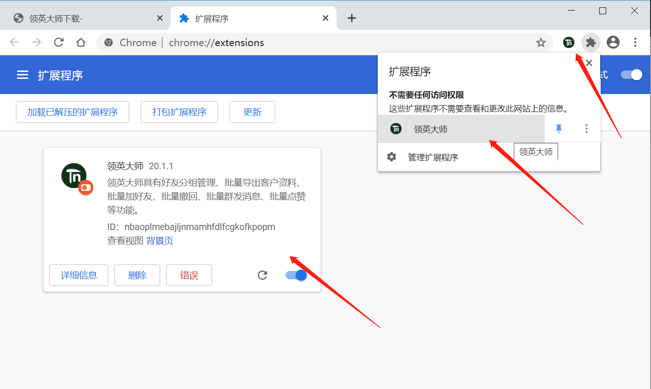Maximize the Chrome window
Image resolution: width=651 pixels, height=389 pixels.
(x=603, y=11)
